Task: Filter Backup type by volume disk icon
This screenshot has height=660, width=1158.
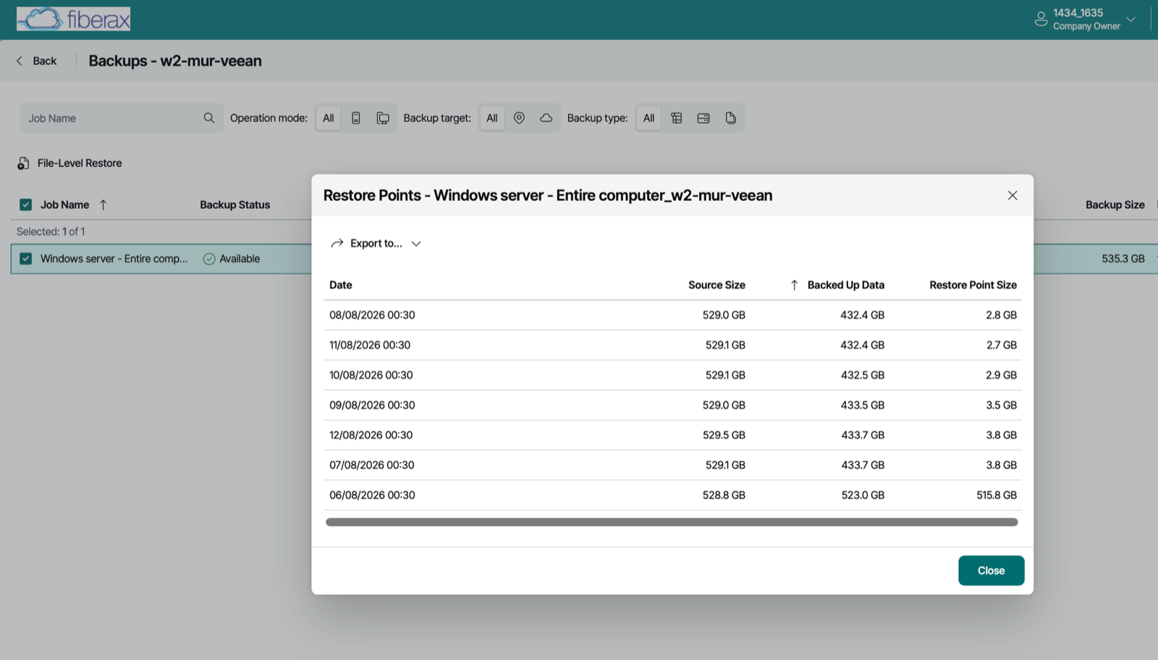Action: click(x=703, y=118)
